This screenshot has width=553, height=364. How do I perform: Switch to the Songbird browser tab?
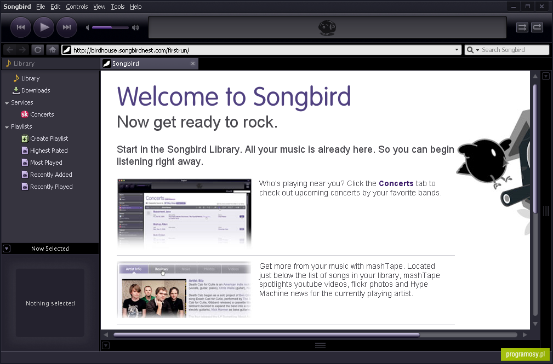(149, 64)
